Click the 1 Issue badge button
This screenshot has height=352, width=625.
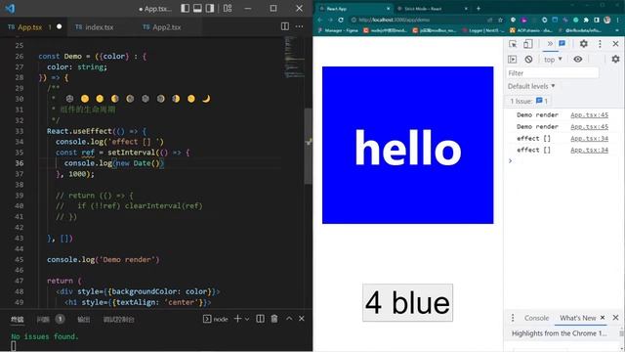point(529,101)
